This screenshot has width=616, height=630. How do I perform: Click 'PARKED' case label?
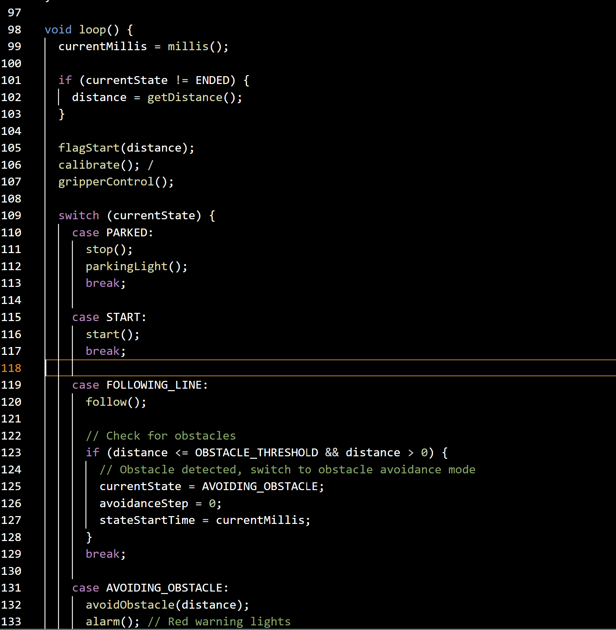(127, 232)
